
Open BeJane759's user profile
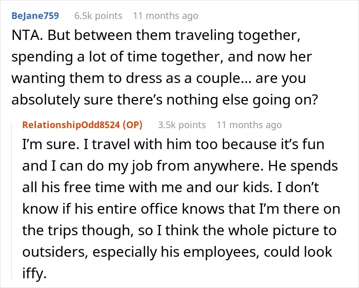point(35,16)
